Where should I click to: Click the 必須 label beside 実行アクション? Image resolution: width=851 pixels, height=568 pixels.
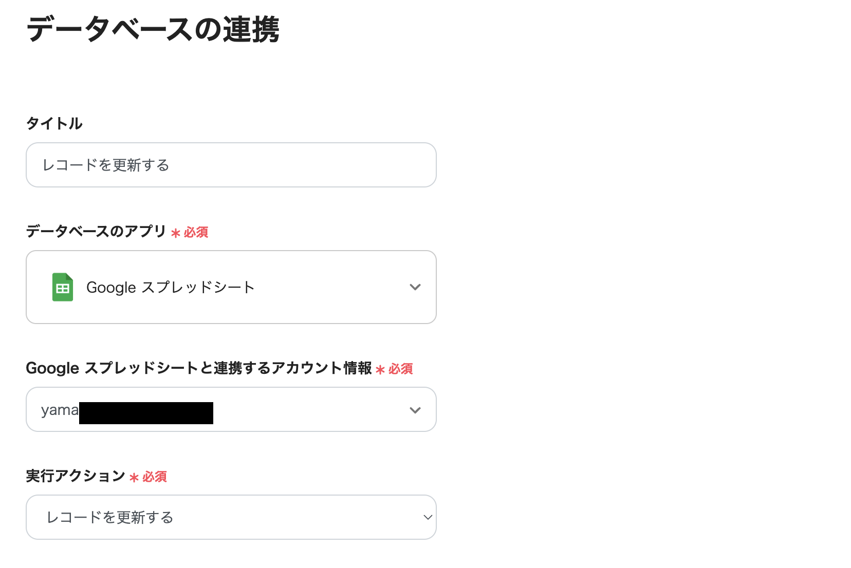(x=155, y=477)
